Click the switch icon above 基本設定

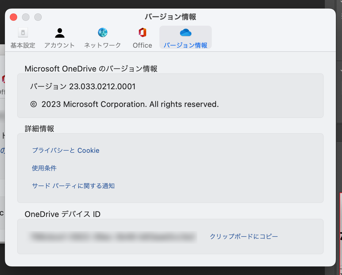click(x=23, y=33)
